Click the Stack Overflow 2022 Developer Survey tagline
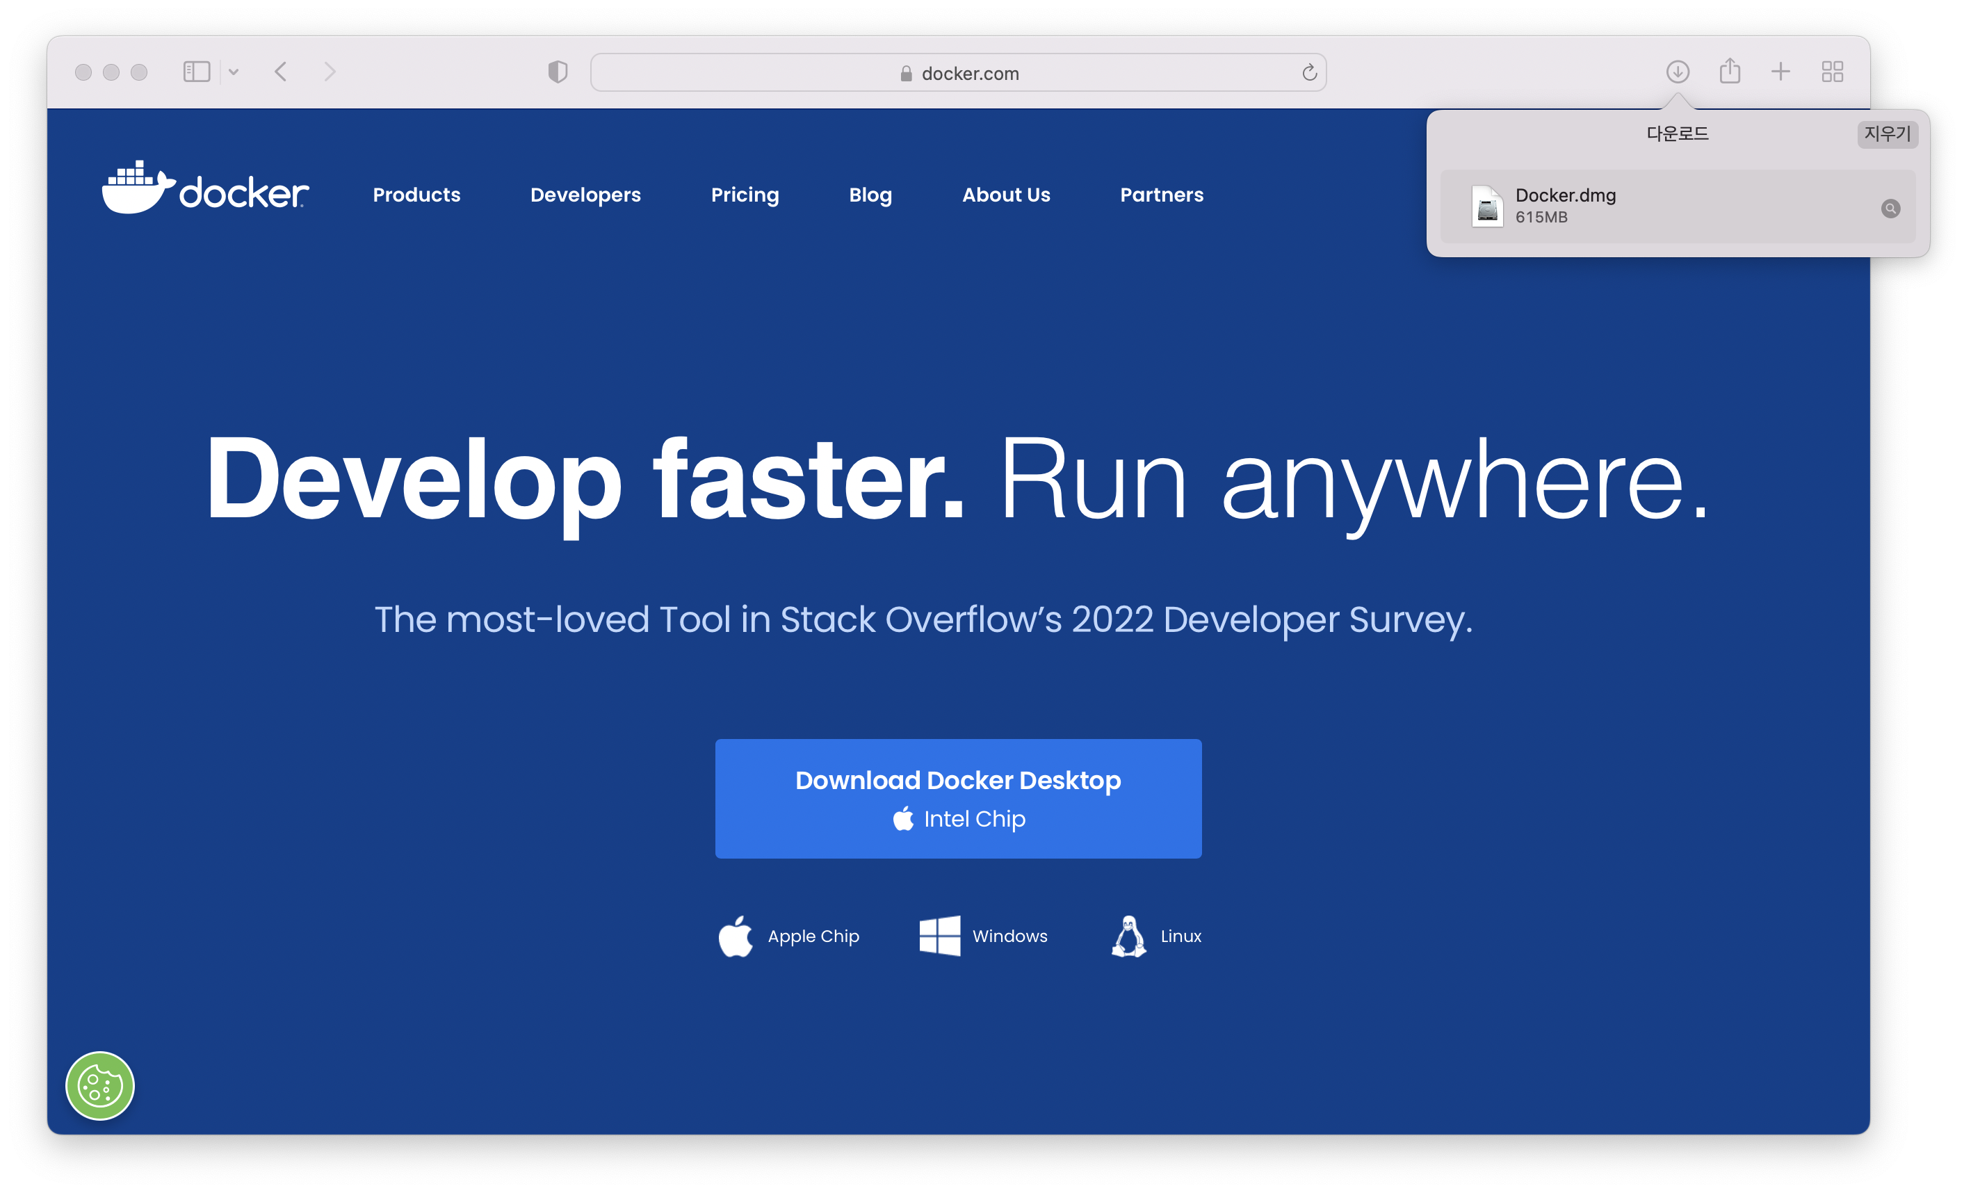Screen dimensions: 1980x1193 (923, 620)
